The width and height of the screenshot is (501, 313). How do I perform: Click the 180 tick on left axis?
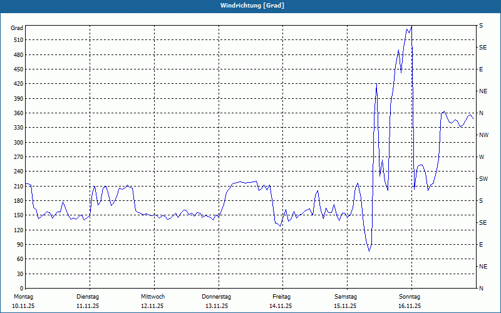pos(18,201)
